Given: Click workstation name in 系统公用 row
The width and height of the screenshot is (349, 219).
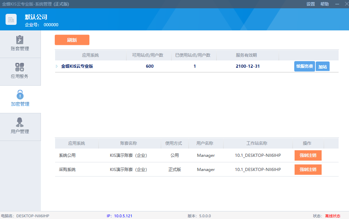Looking at the screenshot, I should click(258, 155).
